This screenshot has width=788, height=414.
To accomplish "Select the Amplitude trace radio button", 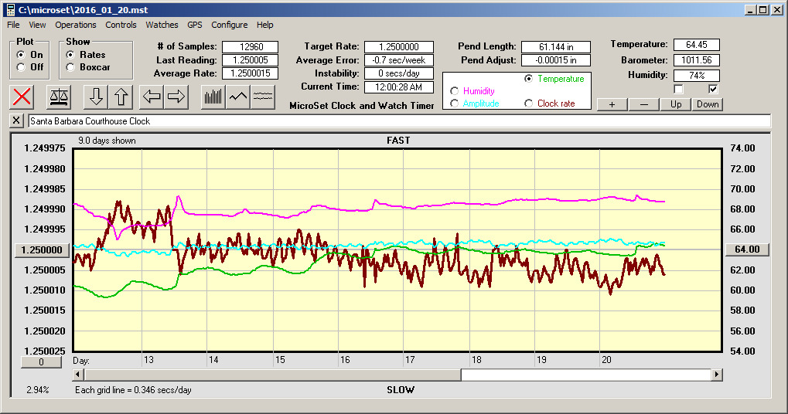I will 454,103.
